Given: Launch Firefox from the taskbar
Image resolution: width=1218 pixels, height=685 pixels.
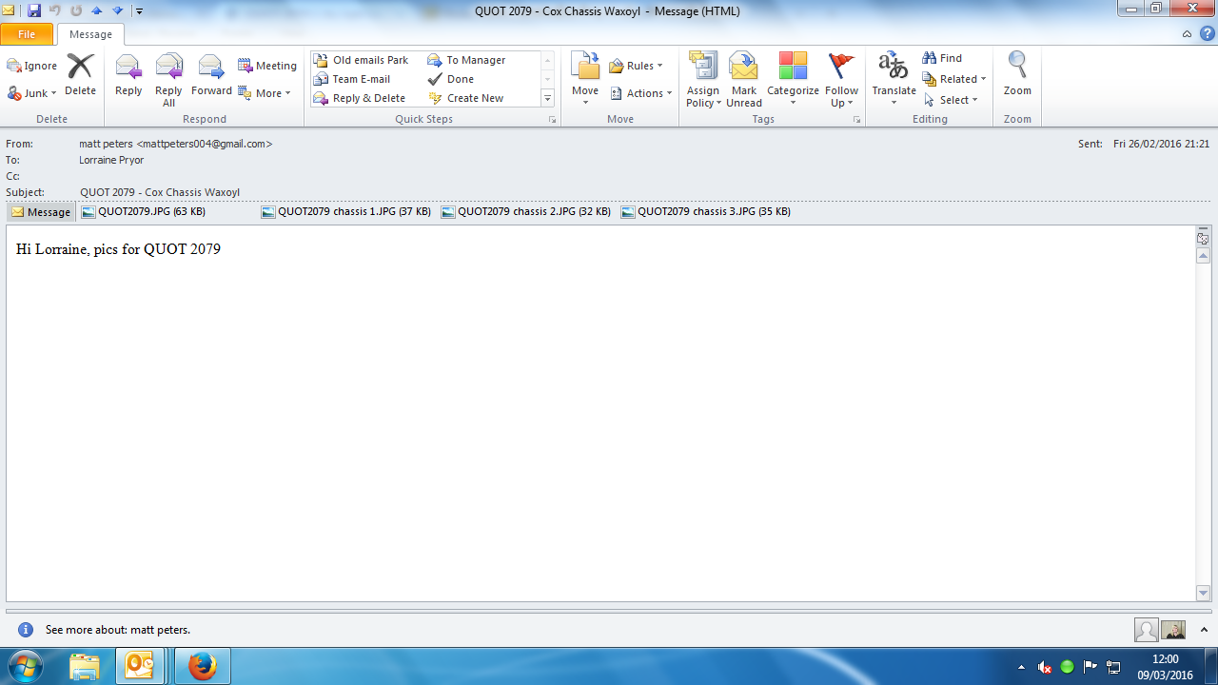Looking at the screenshot, I should pos(202,666).
